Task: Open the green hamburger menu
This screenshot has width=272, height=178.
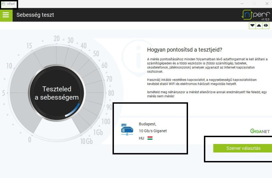Action: 6,15
